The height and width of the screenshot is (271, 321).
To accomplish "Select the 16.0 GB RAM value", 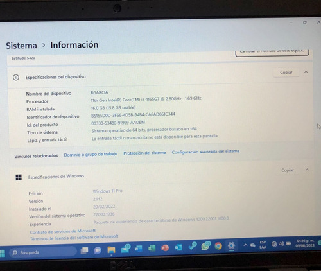I will (x=113, y=108).
